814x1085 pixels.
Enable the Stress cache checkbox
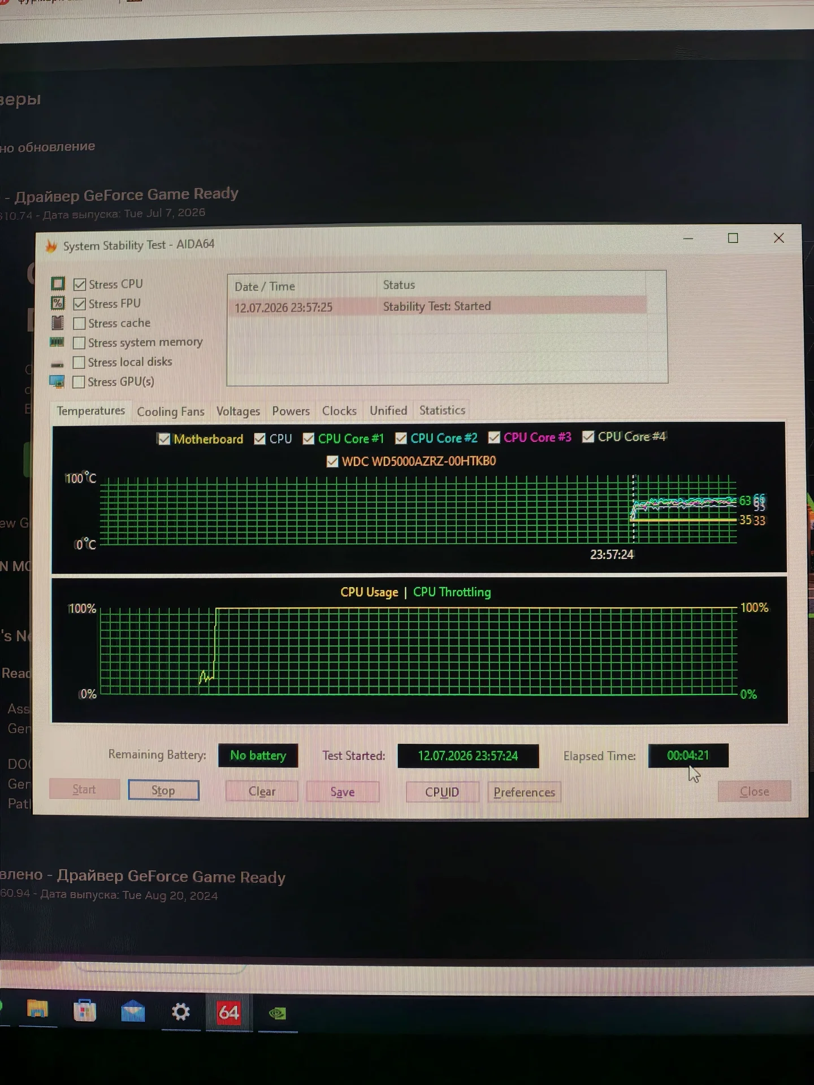(79, 323)
